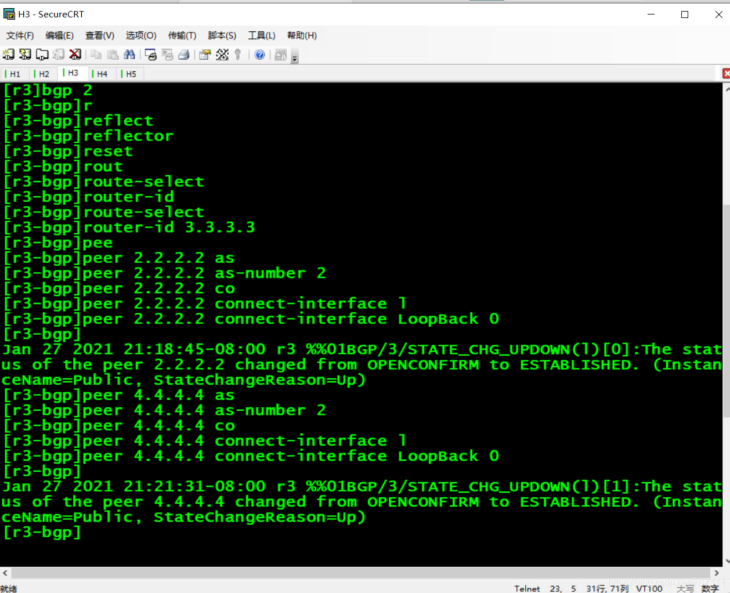This screenshot has height=593, width=730.
Task: Click the '[r3]bgp 2' terminal line
Action: pyautogui.click(x=48, y=91)
